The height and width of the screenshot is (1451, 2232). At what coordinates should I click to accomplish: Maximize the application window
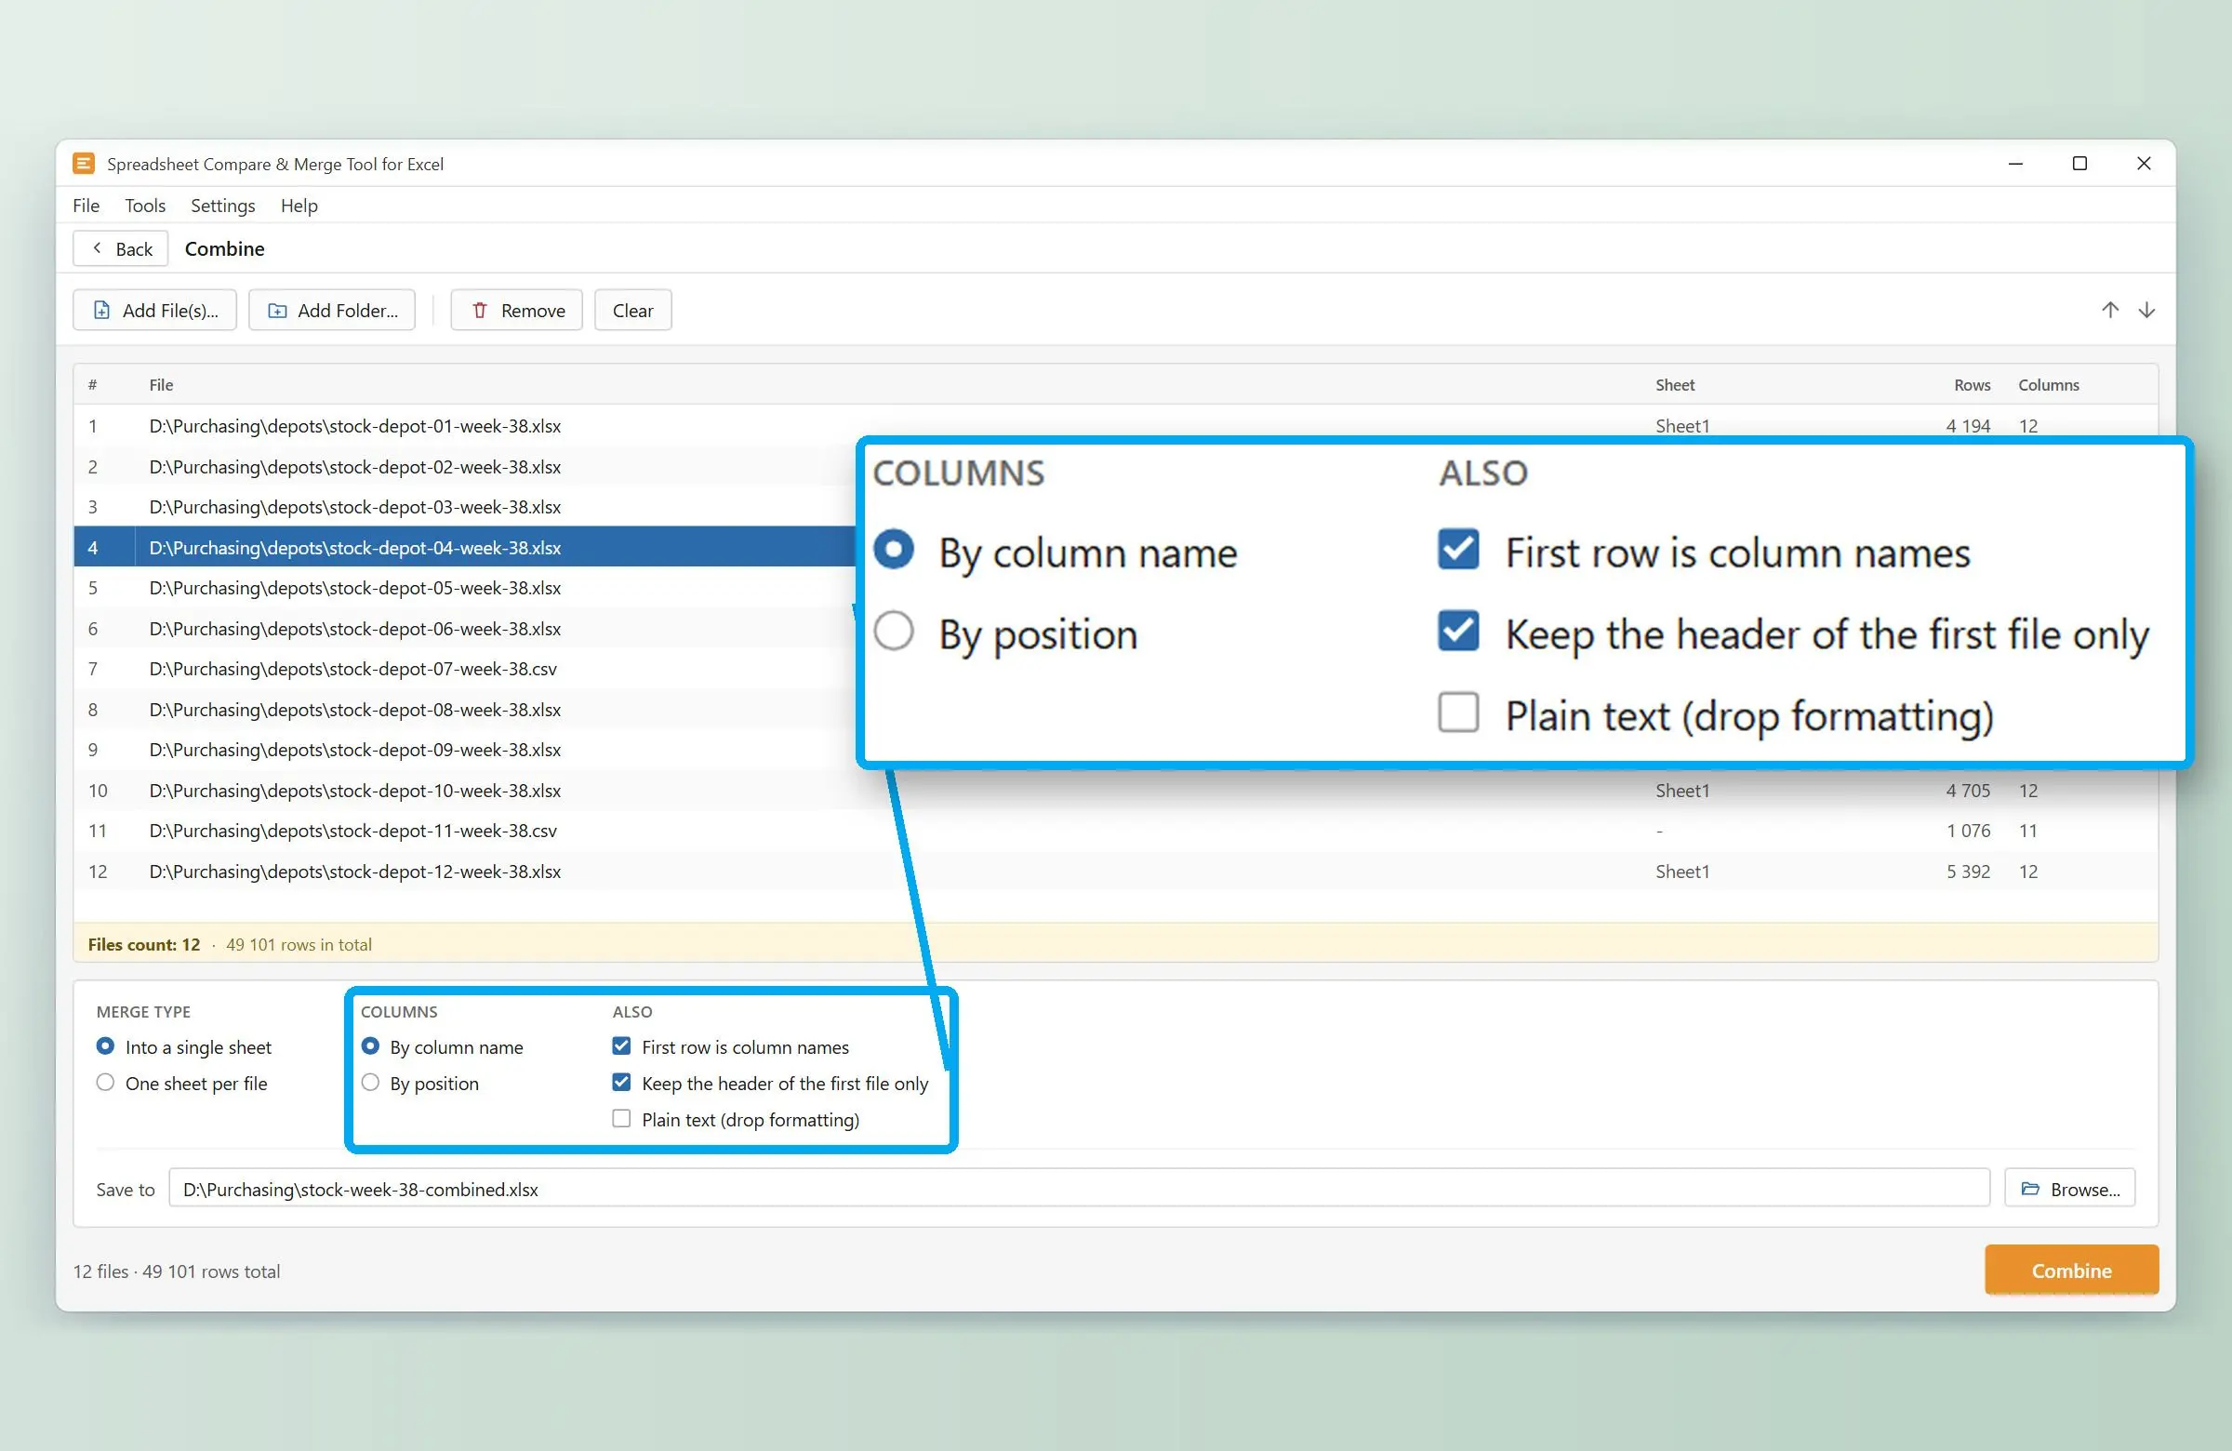point(2079,163)
